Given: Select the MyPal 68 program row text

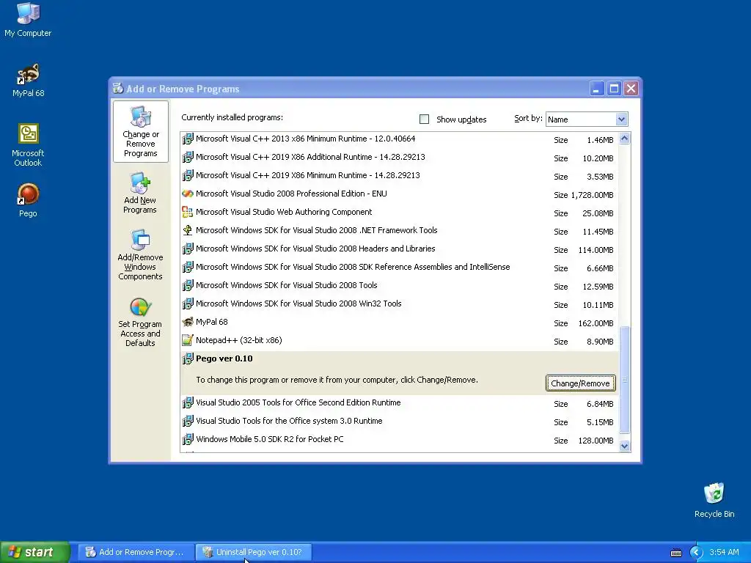Looking at the screenshot, I should pyautogui.click(x=212, y=323).
